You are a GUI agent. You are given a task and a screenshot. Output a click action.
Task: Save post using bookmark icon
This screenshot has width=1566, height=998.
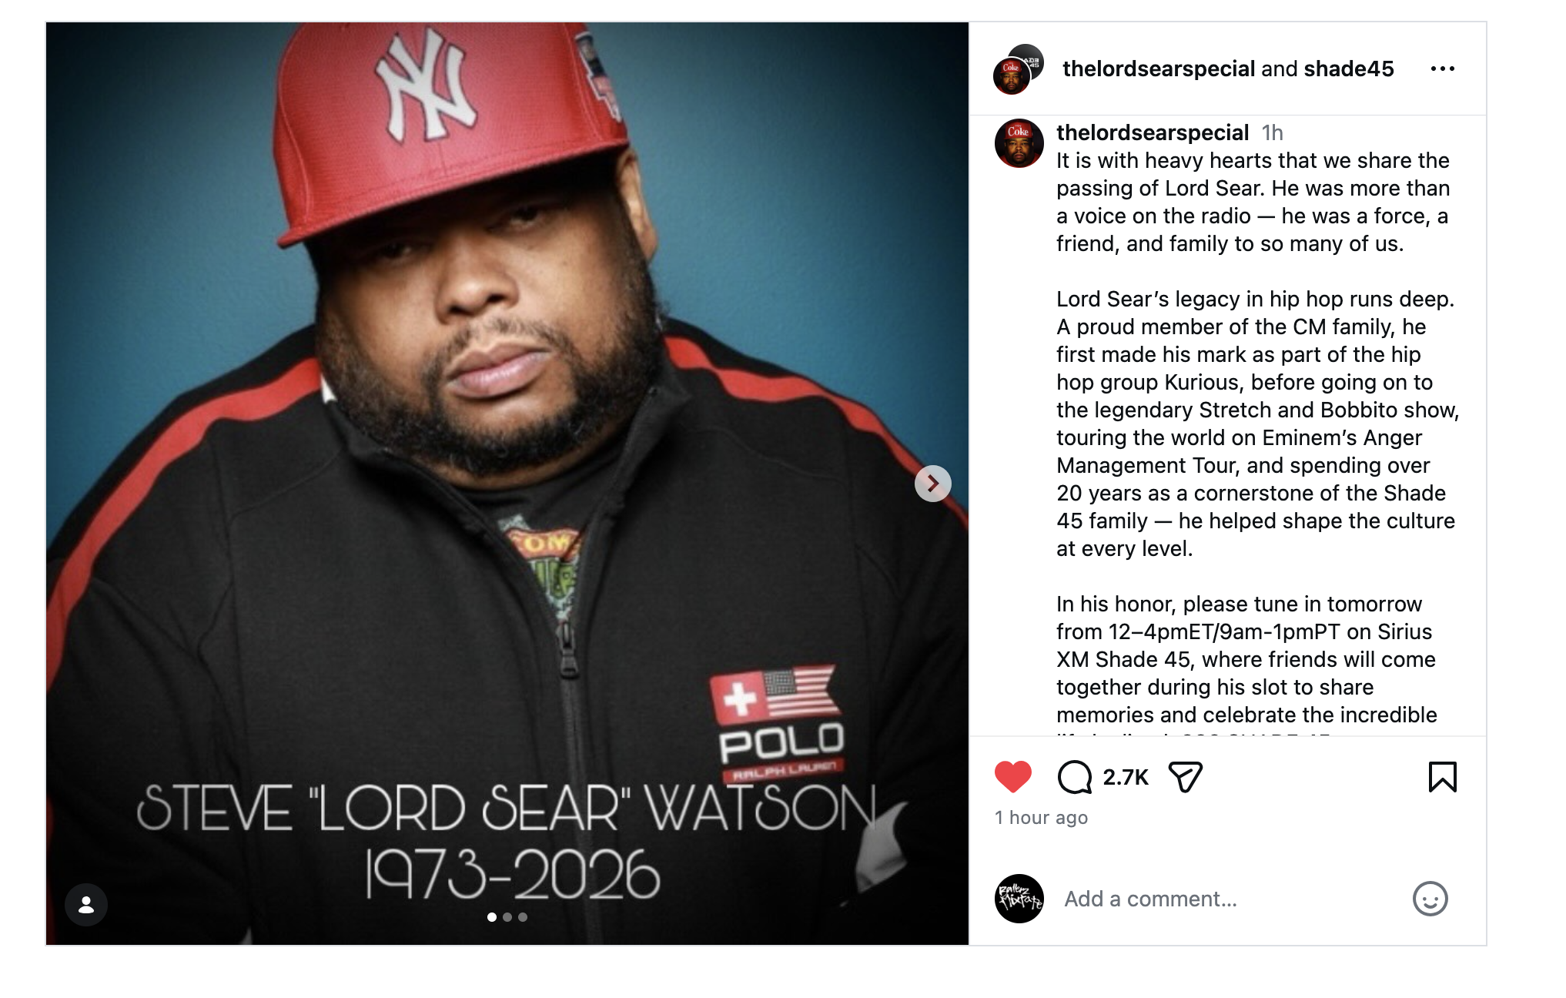(1442, 776)
